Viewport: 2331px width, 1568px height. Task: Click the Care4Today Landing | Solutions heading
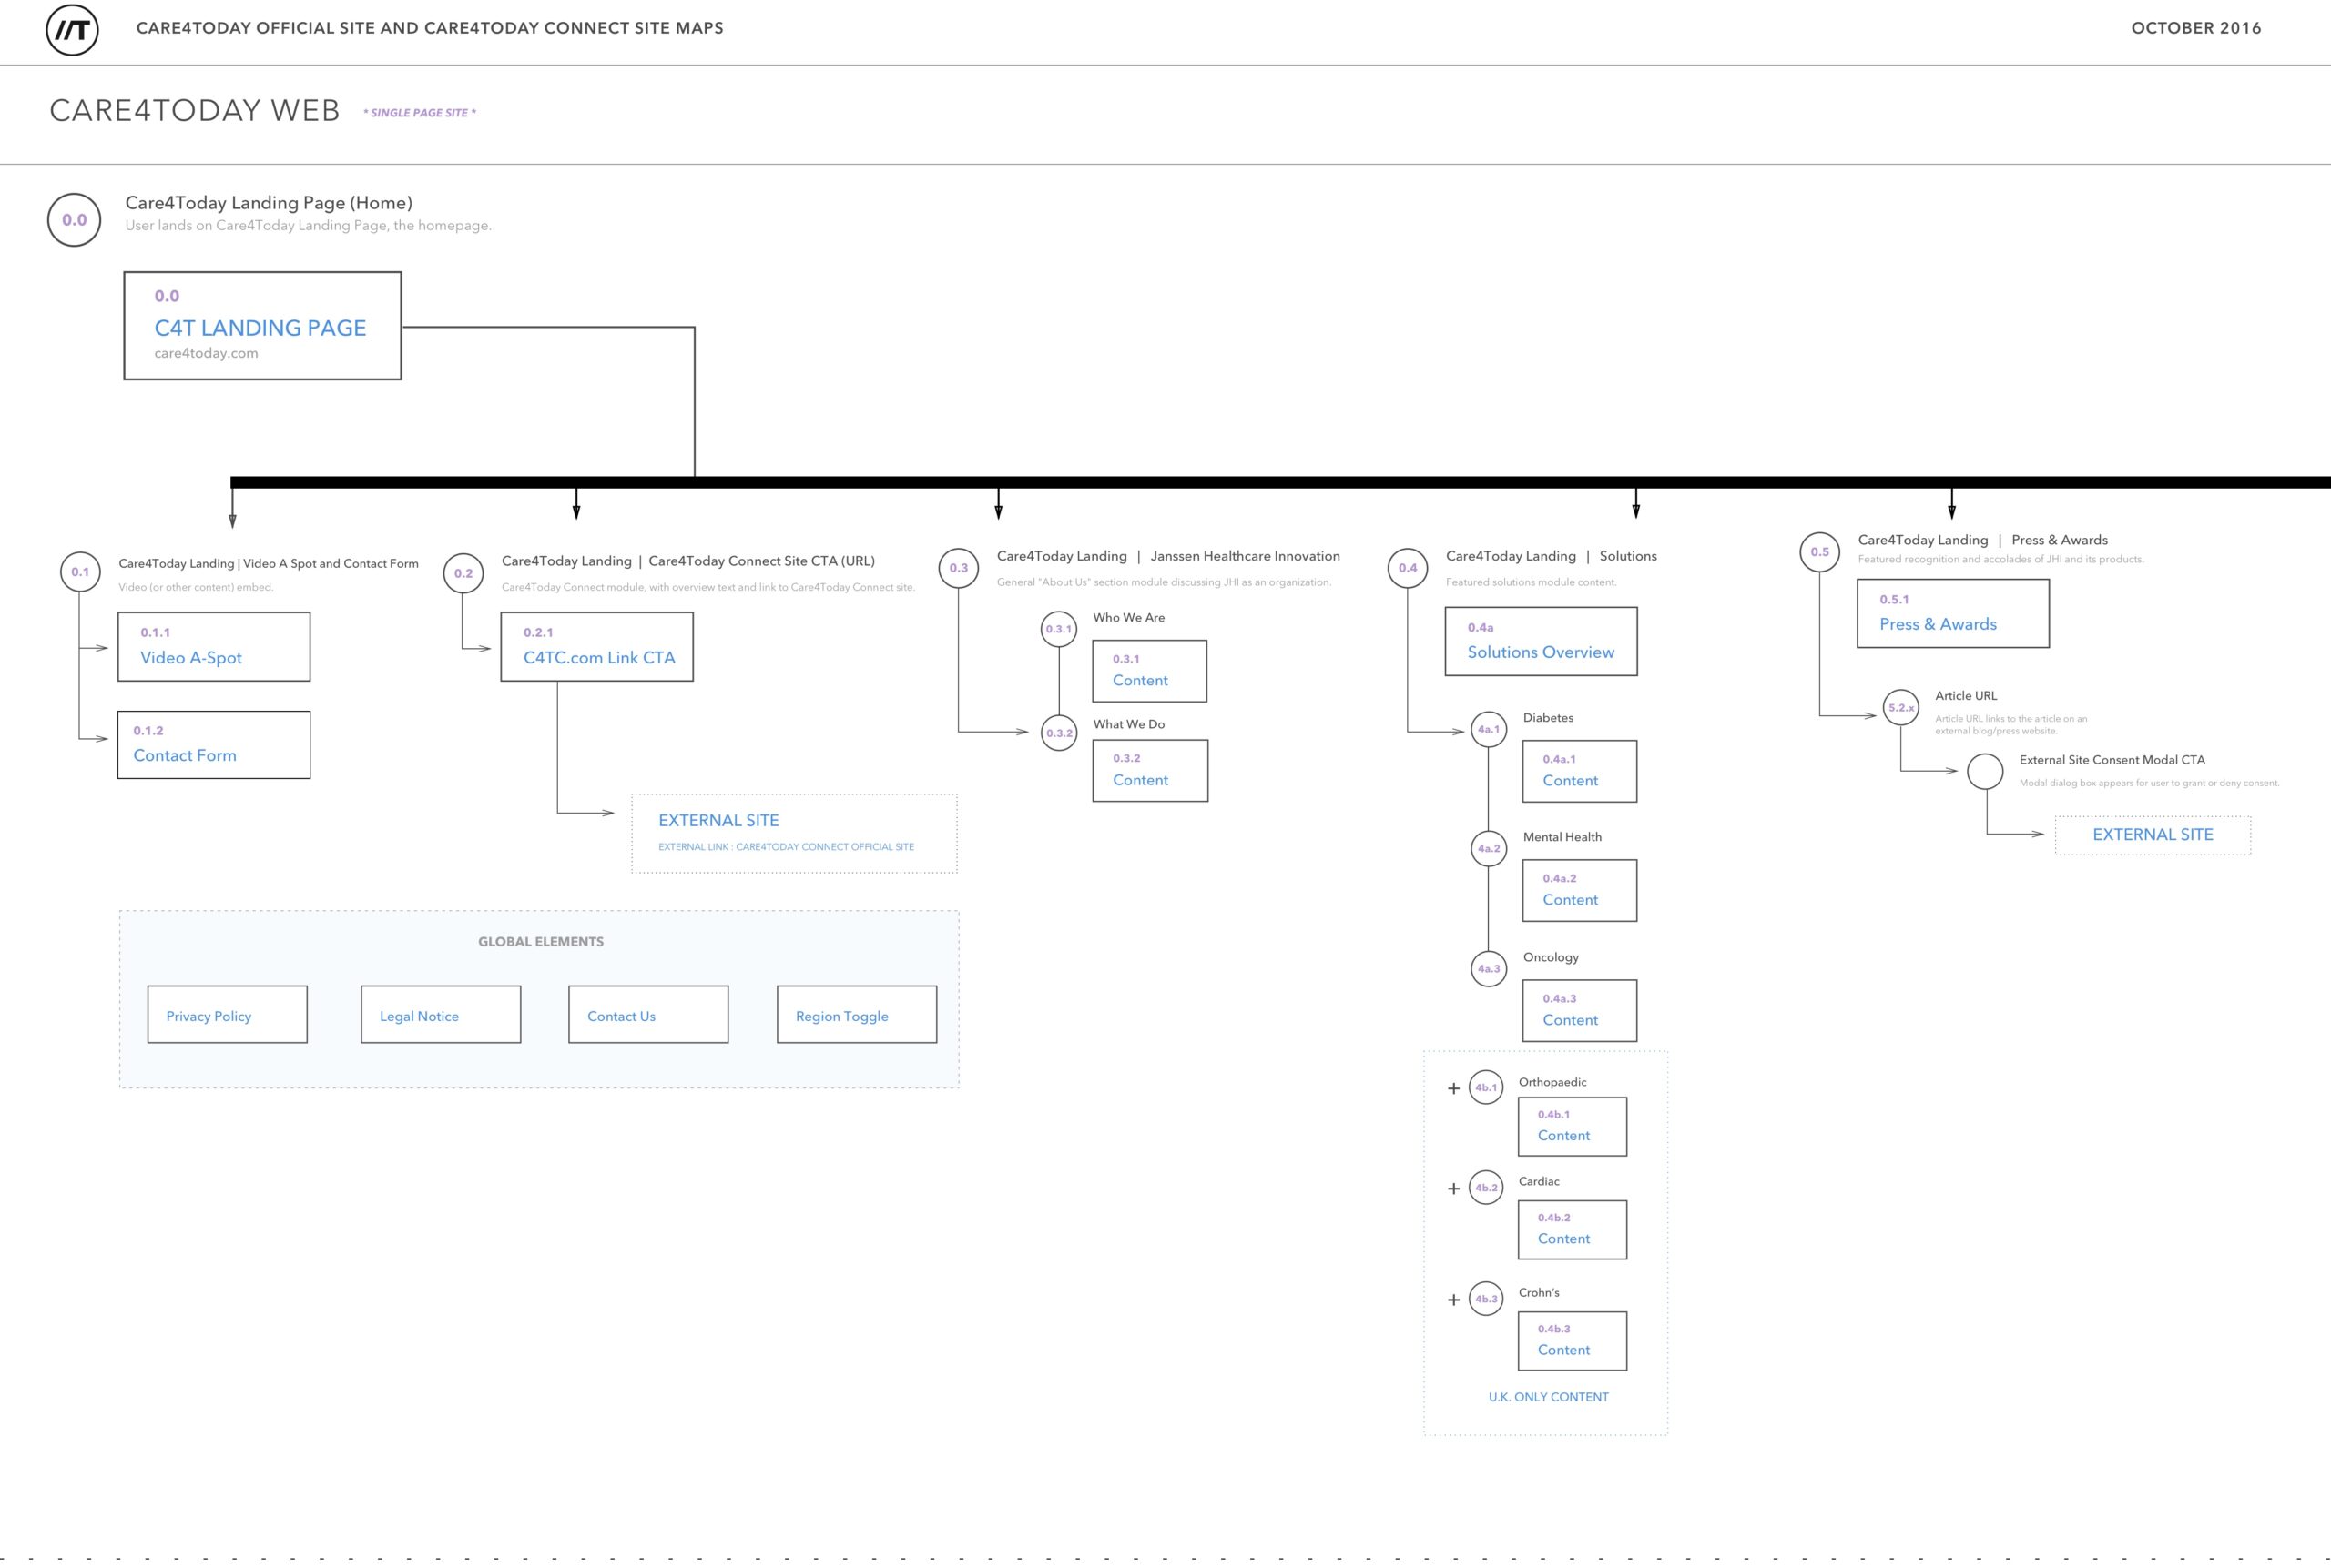click(1551, 556)
